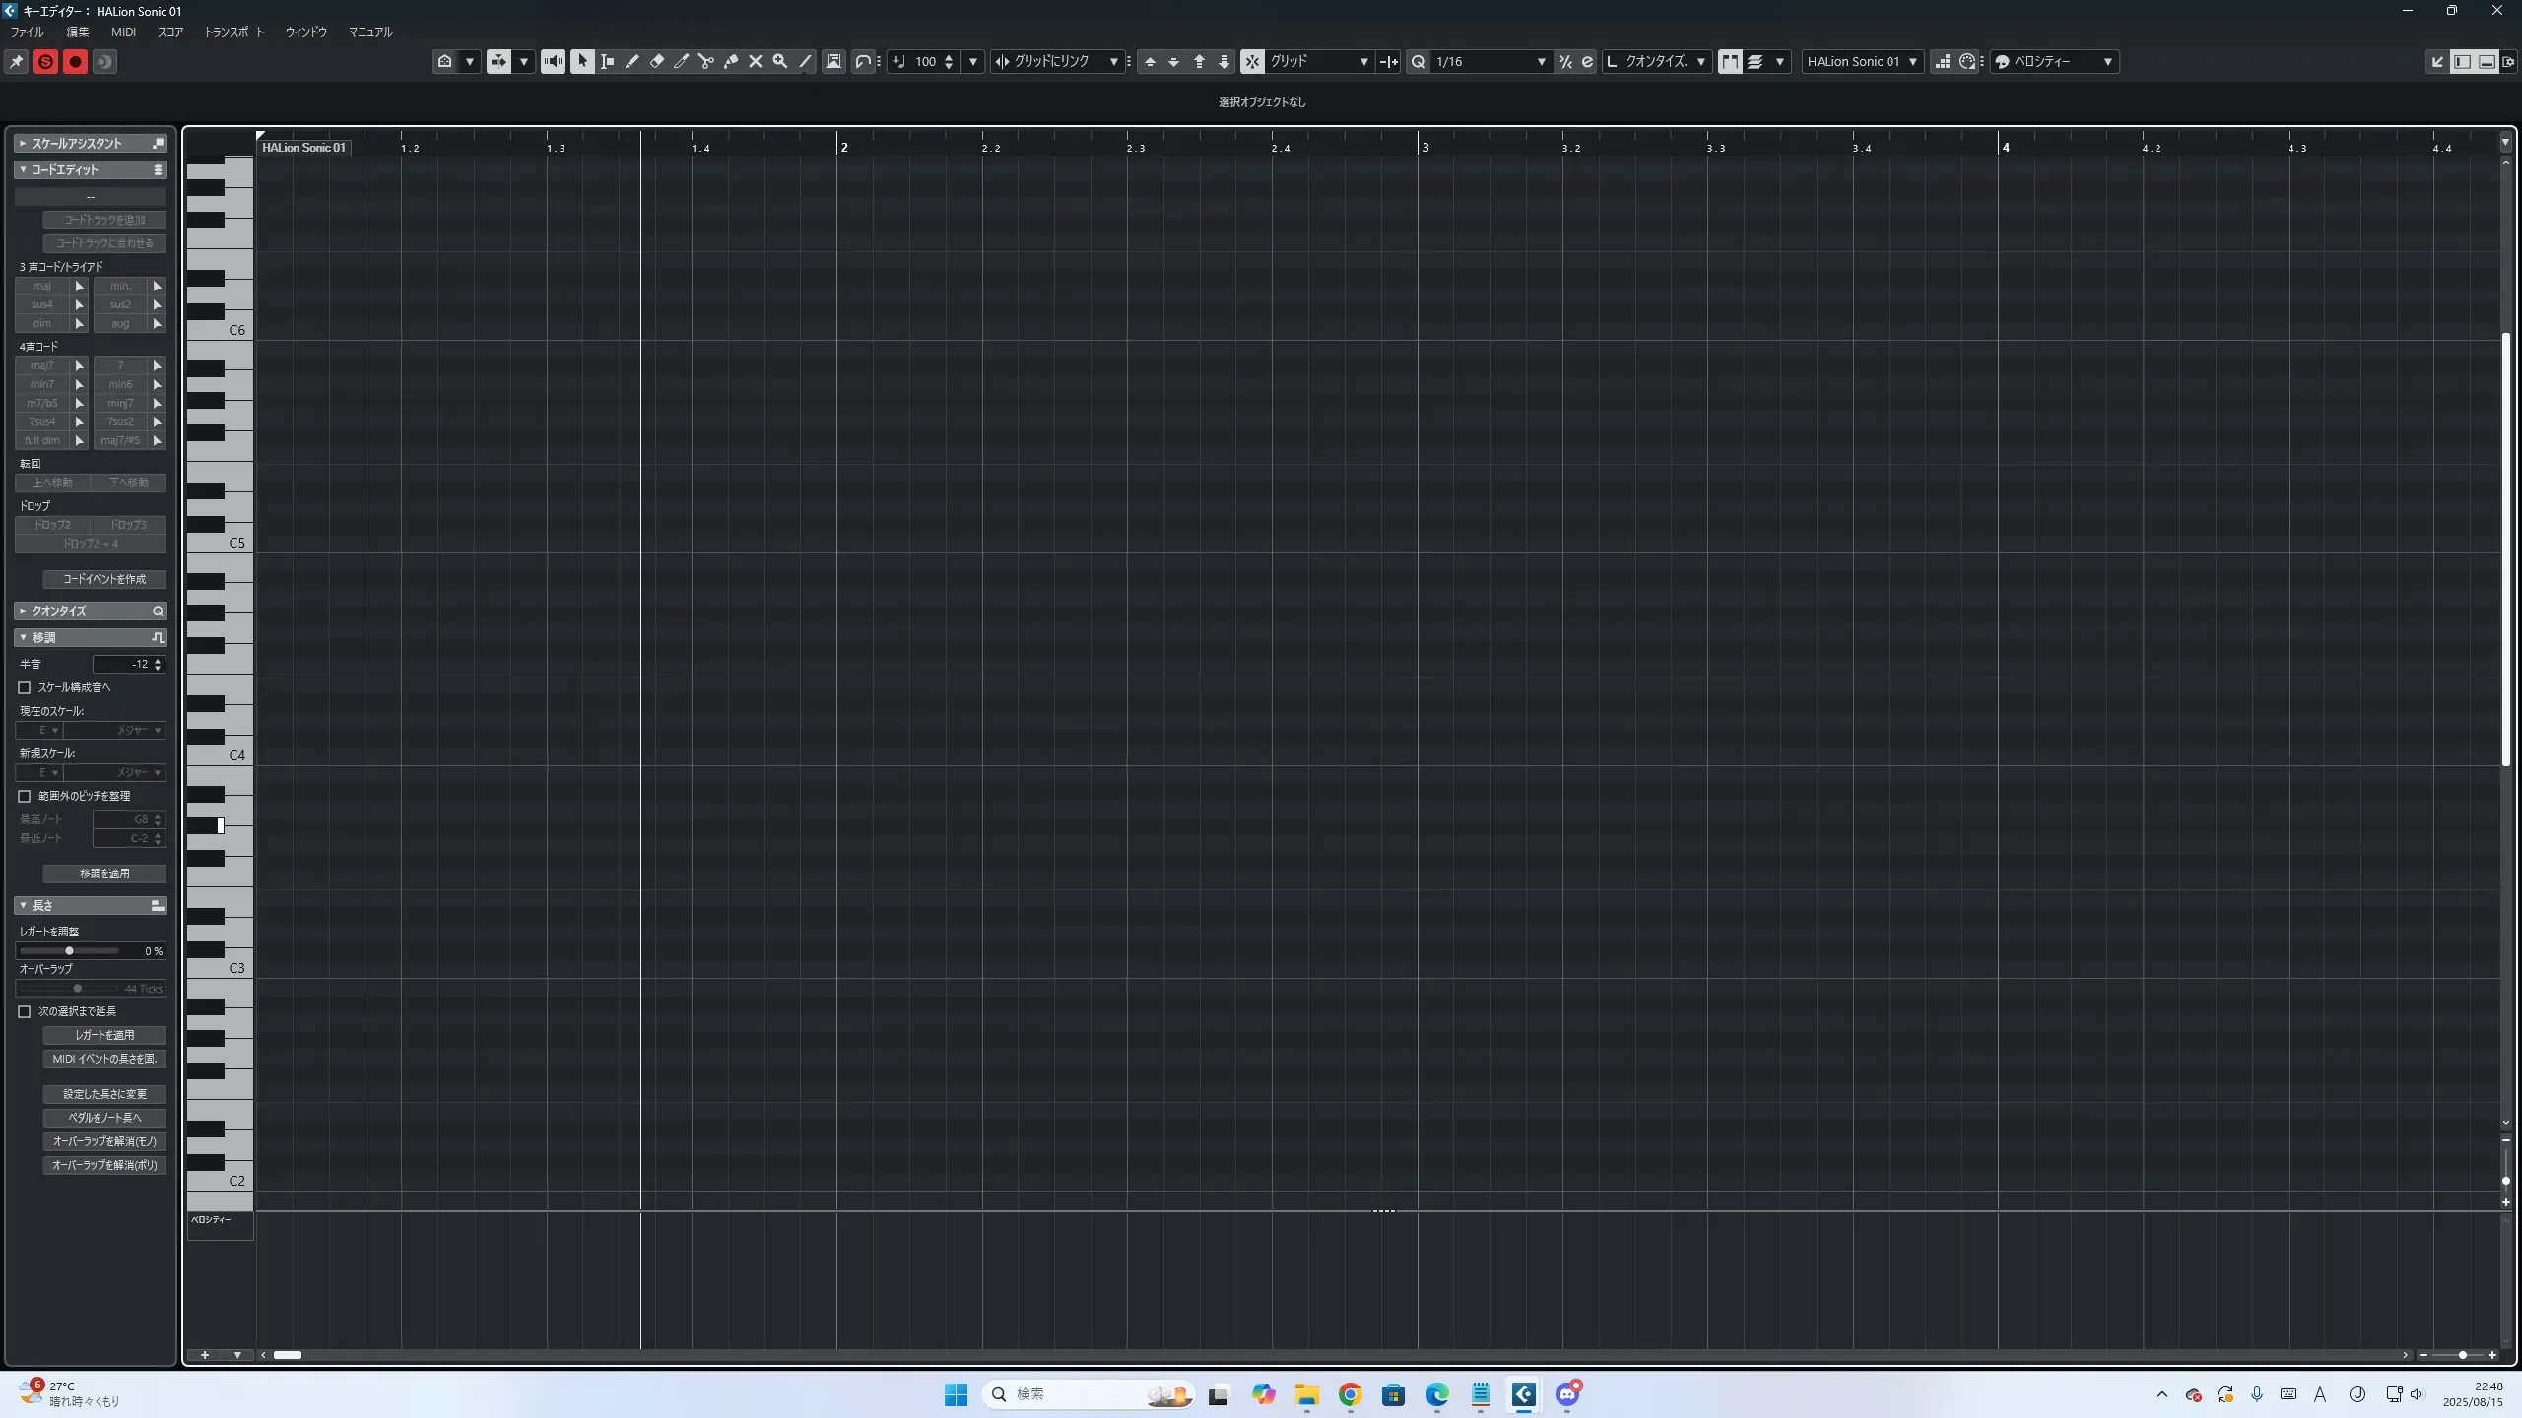The image size is (2522, 1418).
Task: Open the ベロシティー controller dropdown in toolbar
Action: (x=2107, y=61)
